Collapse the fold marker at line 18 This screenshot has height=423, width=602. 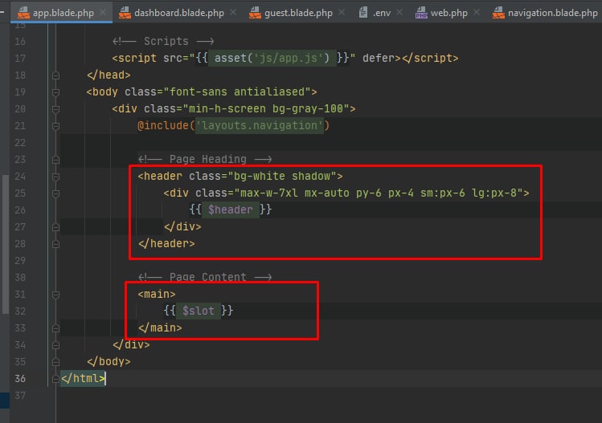click(55, 75)
